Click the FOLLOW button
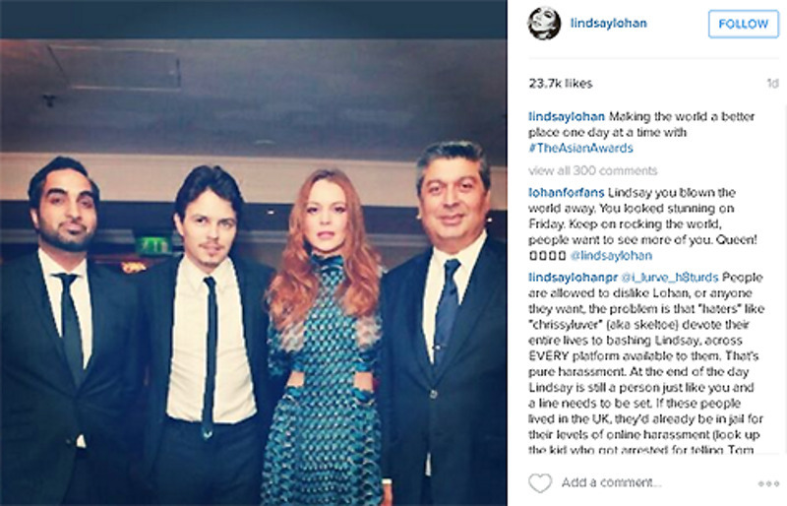Image resolution: width=787 pixels, height=506 pixels. coord(744,24)
